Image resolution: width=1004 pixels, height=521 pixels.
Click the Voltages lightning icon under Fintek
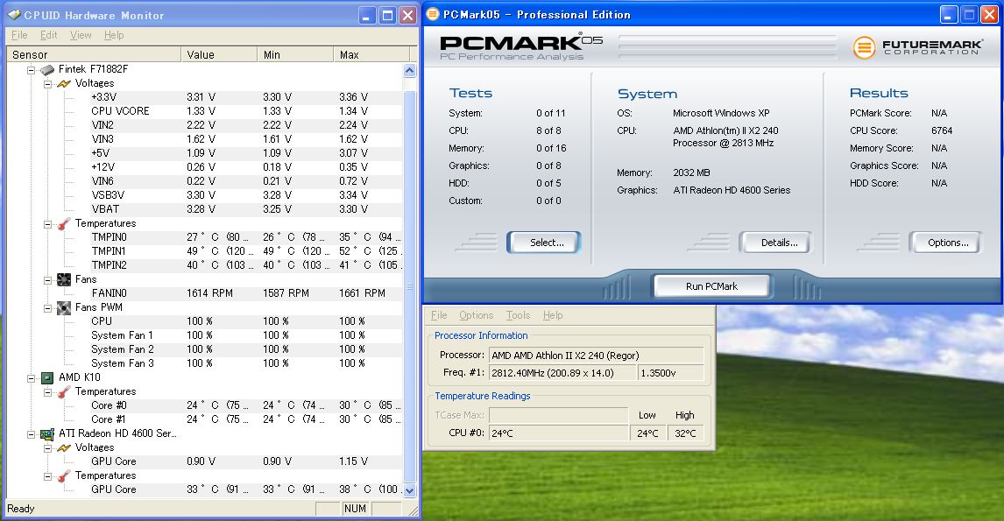(x=64, y=83)
